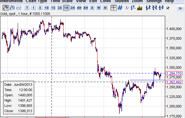Open the Settings menu

click(154, 1)
